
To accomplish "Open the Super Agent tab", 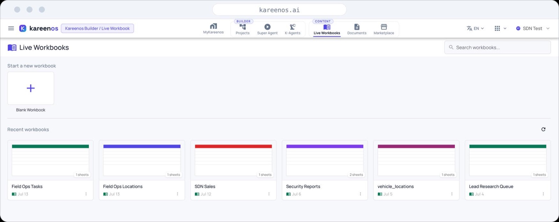I will click(267, 29).
